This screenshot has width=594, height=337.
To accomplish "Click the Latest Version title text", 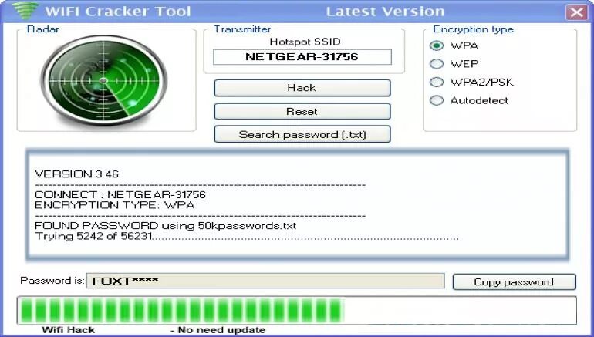I will (385, 12).
